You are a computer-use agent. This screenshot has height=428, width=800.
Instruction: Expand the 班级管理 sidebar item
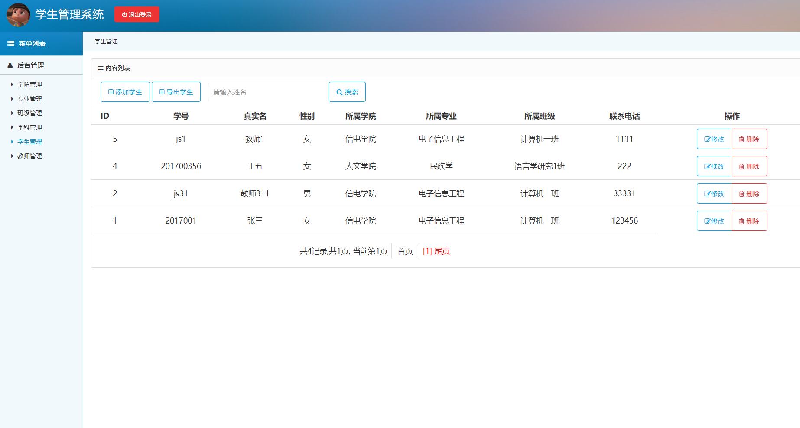(x=30, y=113)
